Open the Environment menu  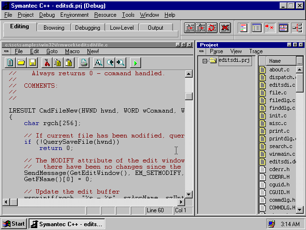[75, 15]
